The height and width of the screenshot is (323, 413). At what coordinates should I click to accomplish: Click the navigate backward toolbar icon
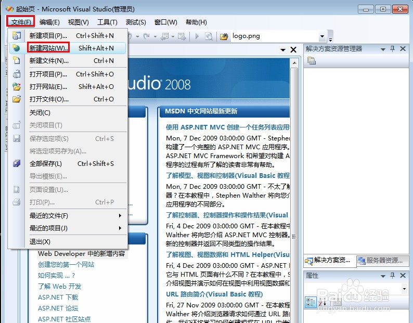pos(165,36)
